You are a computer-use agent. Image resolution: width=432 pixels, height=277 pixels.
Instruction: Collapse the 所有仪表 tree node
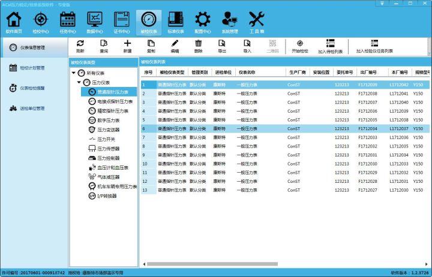73,73
